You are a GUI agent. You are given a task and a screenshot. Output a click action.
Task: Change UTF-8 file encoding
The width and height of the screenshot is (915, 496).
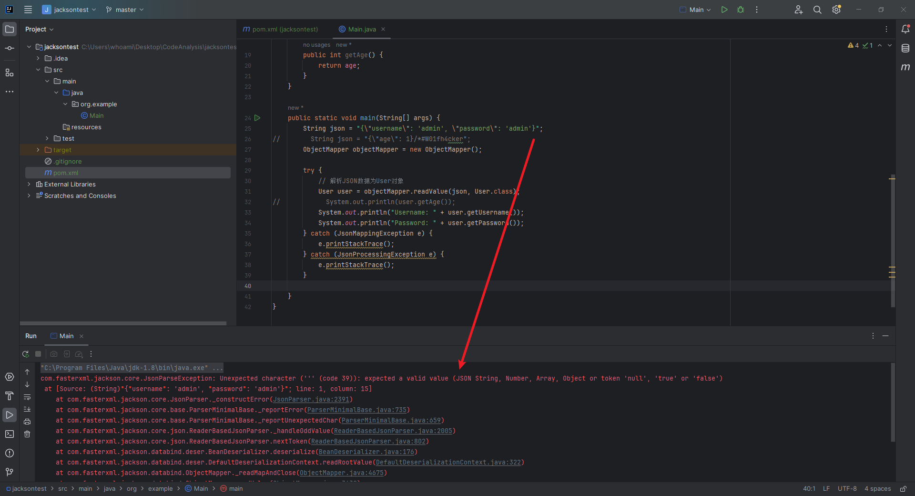[847, 489]
